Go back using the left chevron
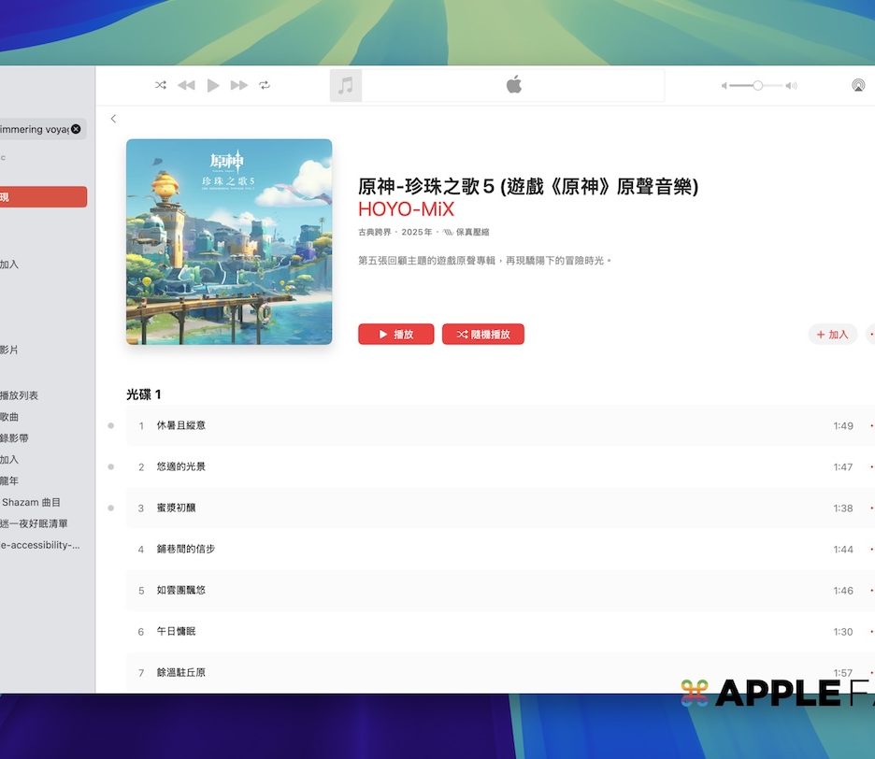The width and height of the screenshot is (875, 759). pos(113,119)
